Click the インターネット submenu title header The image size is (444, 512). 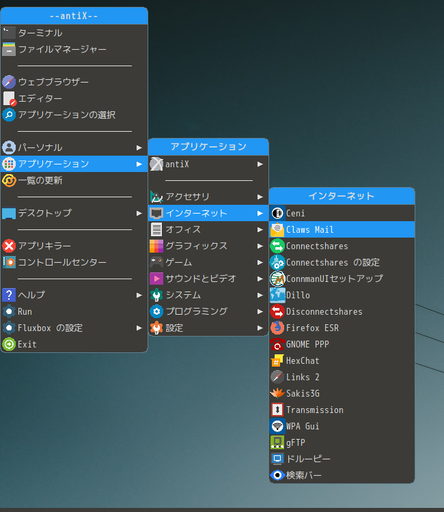point(342,196)
